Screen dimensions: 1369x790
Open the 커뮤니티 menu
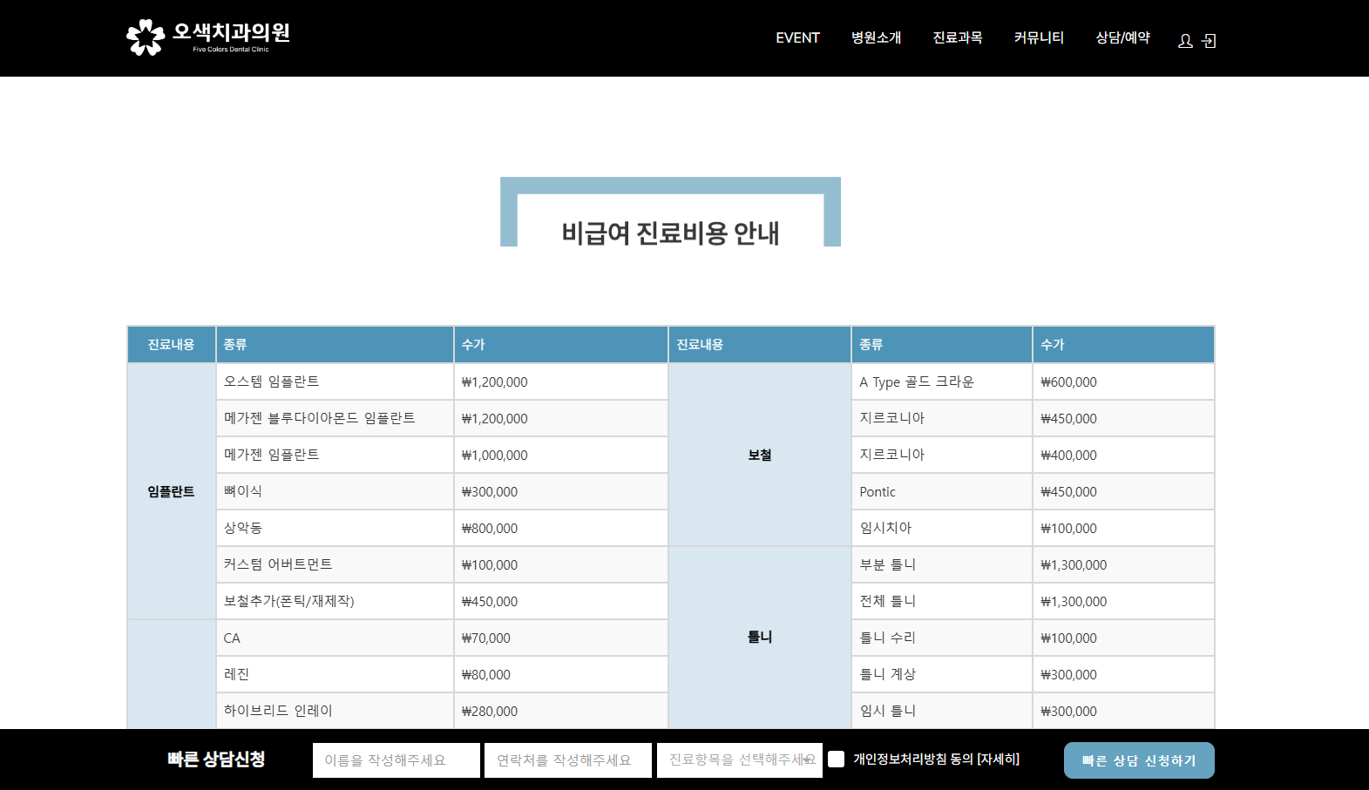1039,37
